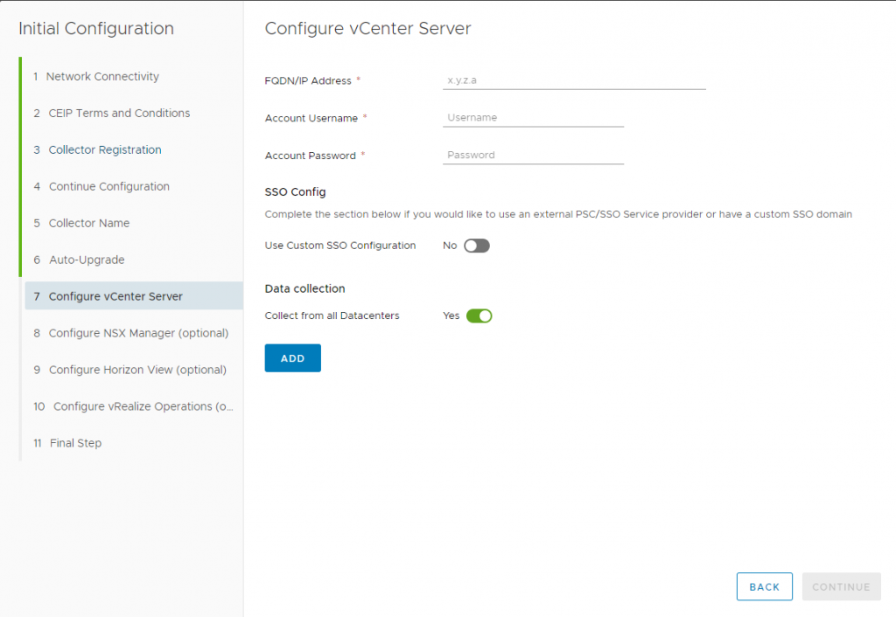Viewport: 896px width, 617px height.
Task: Click the SSO description text about external PSC/SSO
Action: coord(558,215)
